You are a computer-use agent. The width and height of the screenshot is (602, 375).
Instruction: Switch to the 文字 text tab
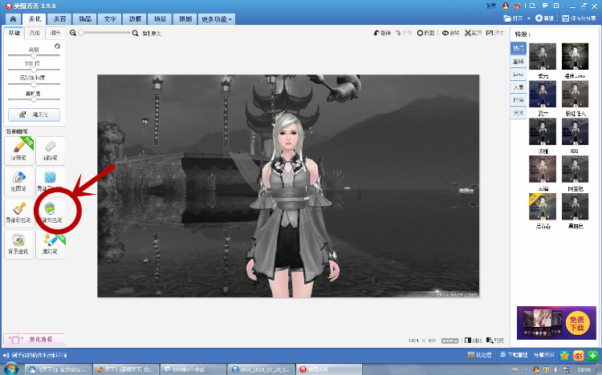tap(110, 18)
